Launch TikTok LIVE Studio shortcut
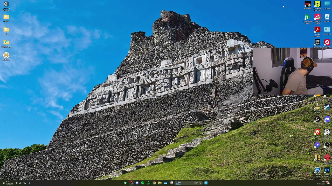 pos(317,19)
